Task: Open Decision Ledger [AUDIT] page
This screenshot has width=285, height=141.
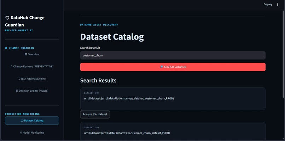Action: click(32, 91)
